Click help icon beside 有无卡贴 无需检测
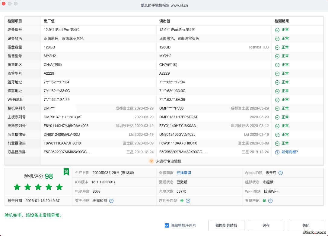 click(x=111, y=201)
